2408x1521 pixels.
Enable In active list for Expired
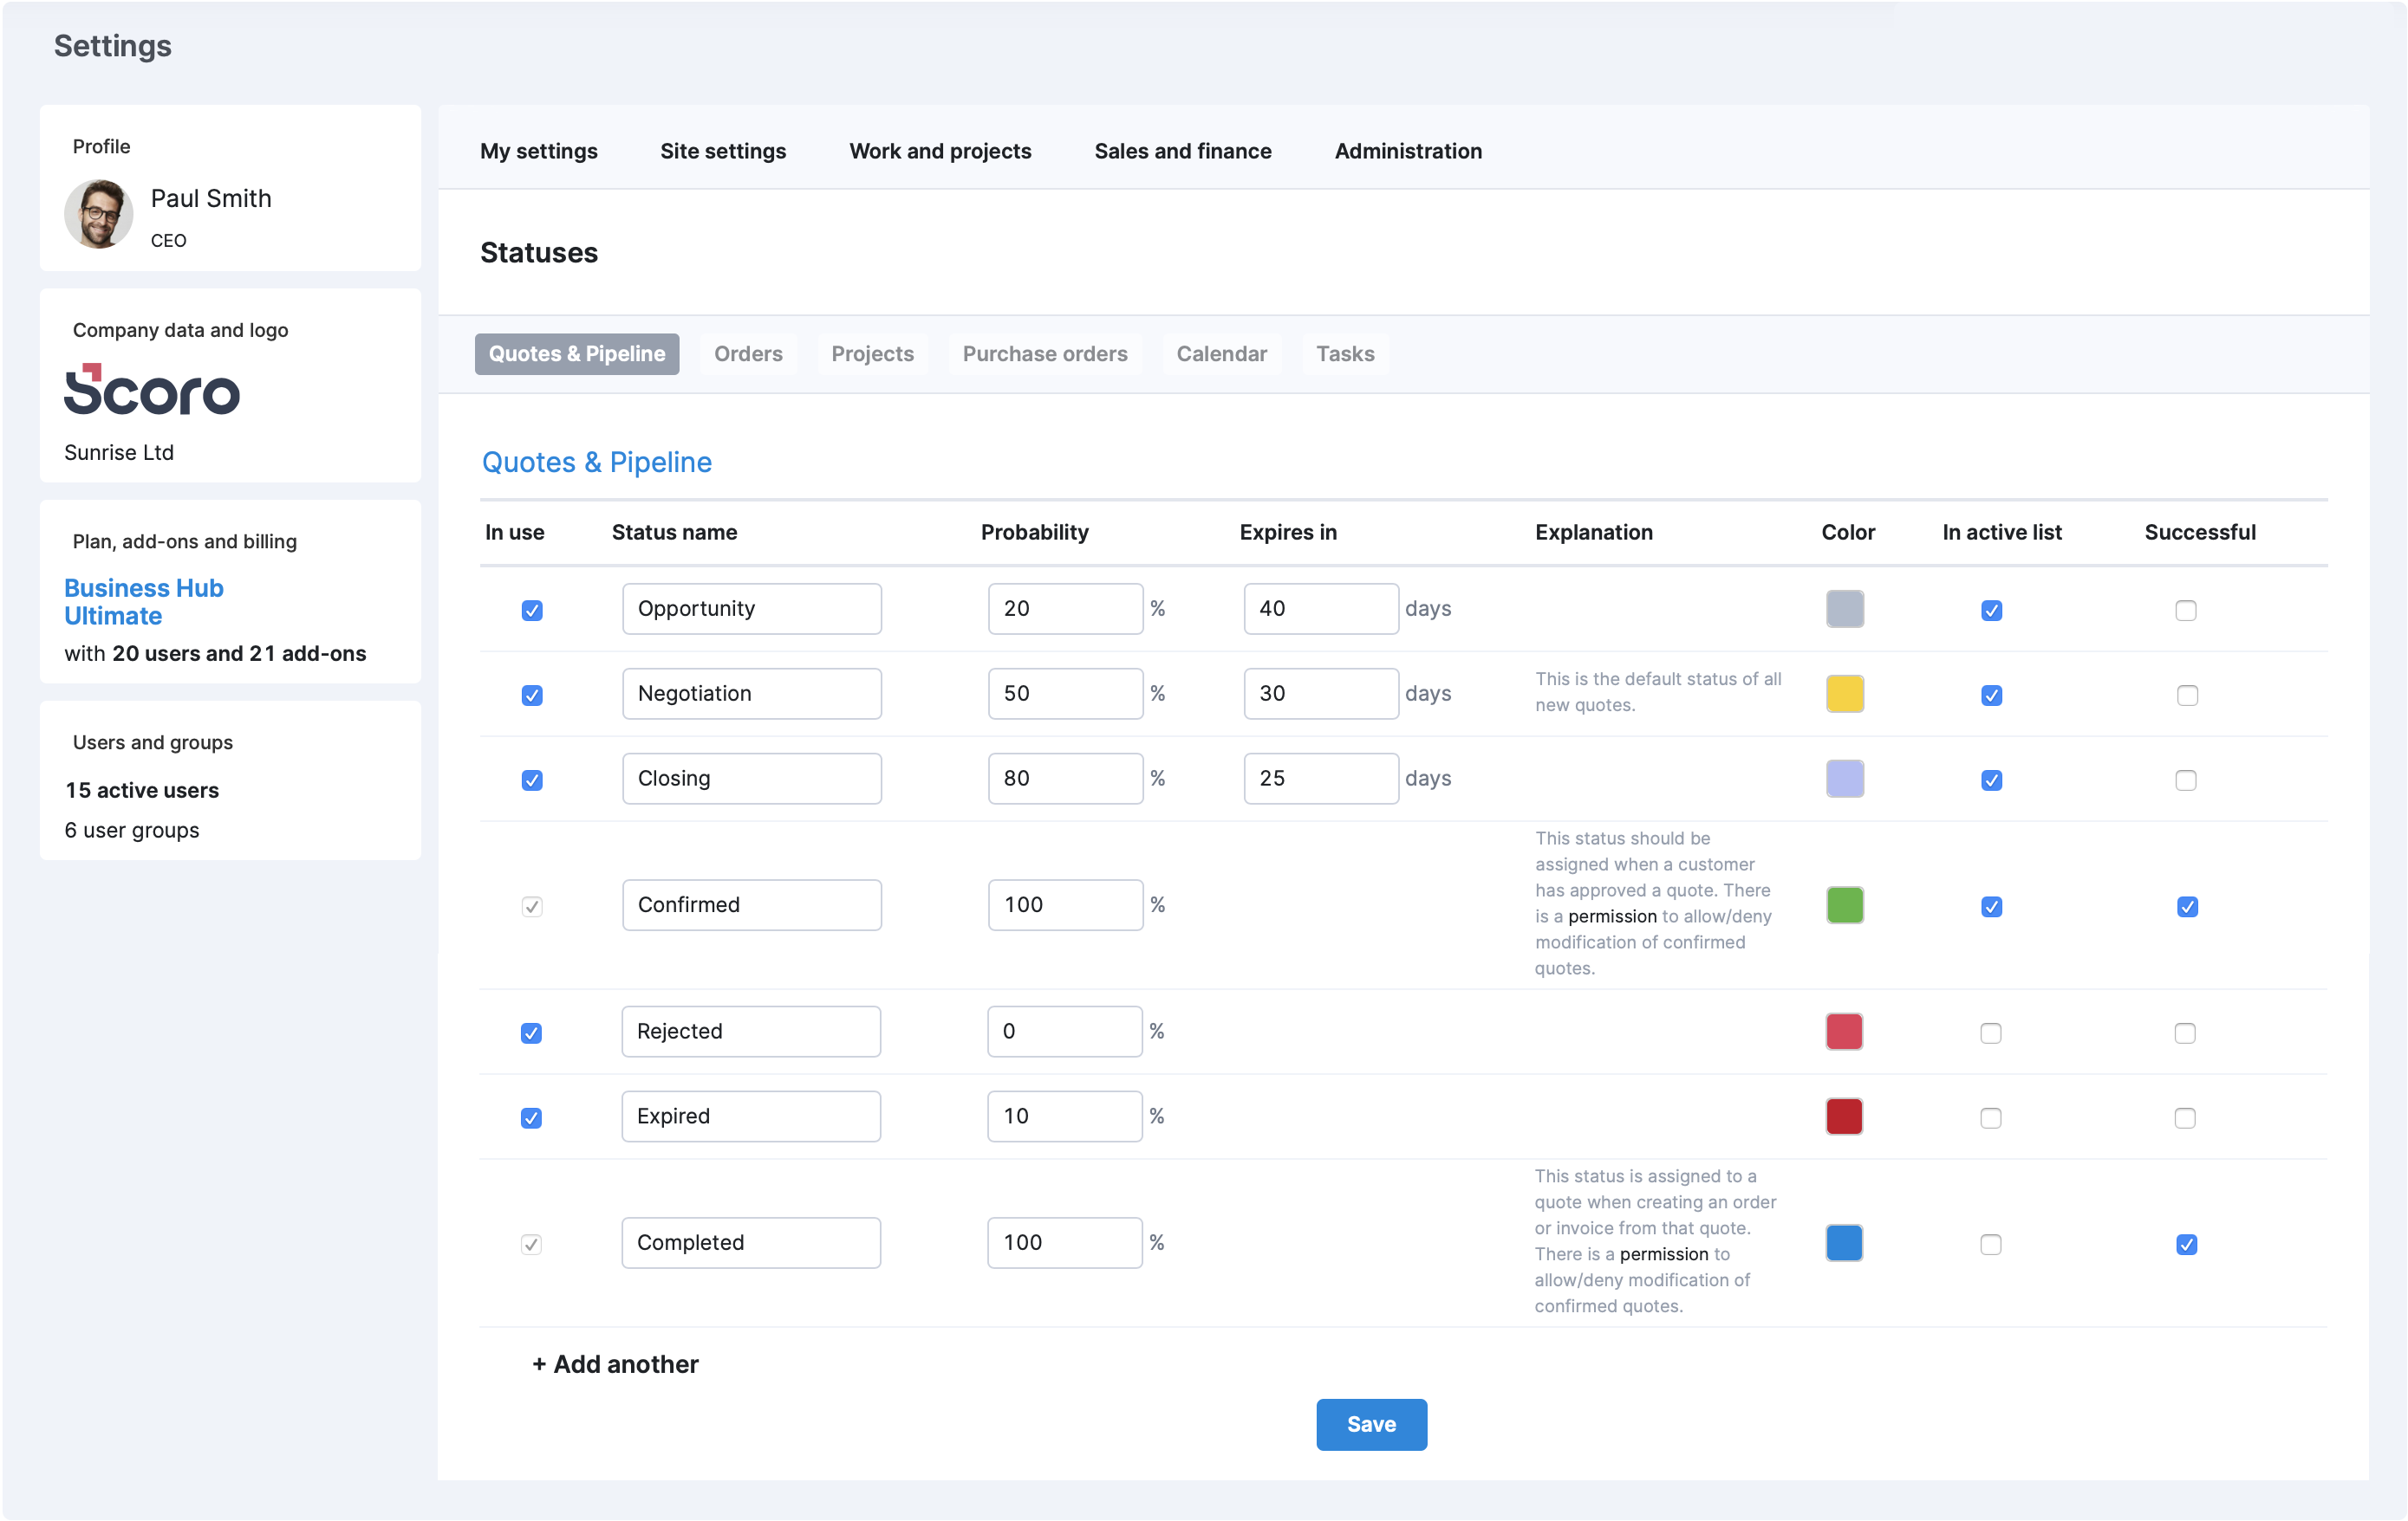pyautogui.click(x=1991, y=1117)
